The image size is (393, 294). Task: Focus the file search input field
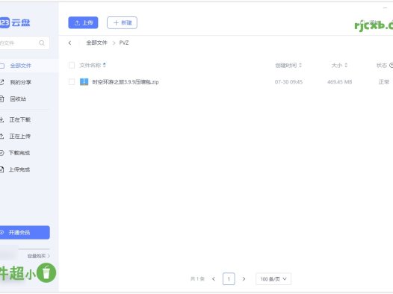tap(25, 43)
